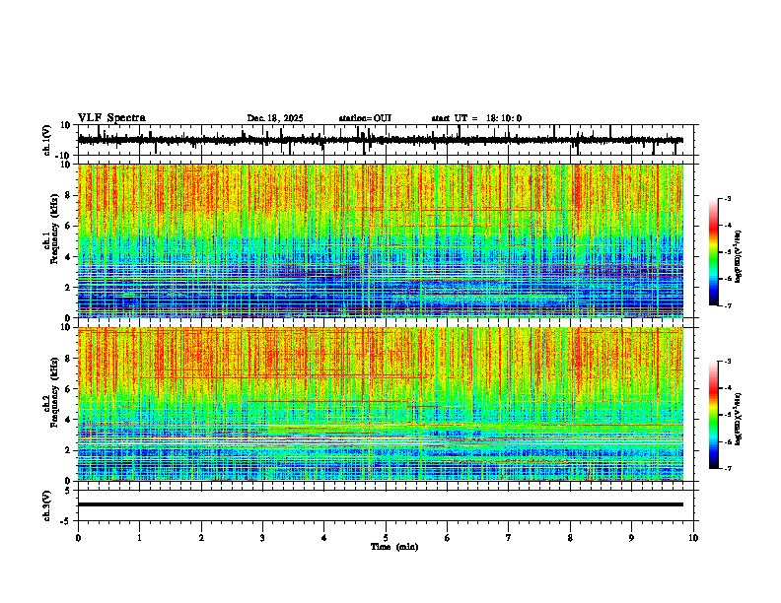This screenshot has height=603, width=781.
Task: Click the "ch.1(V)" waveform axis label
Action: click(x=47, y=140)
